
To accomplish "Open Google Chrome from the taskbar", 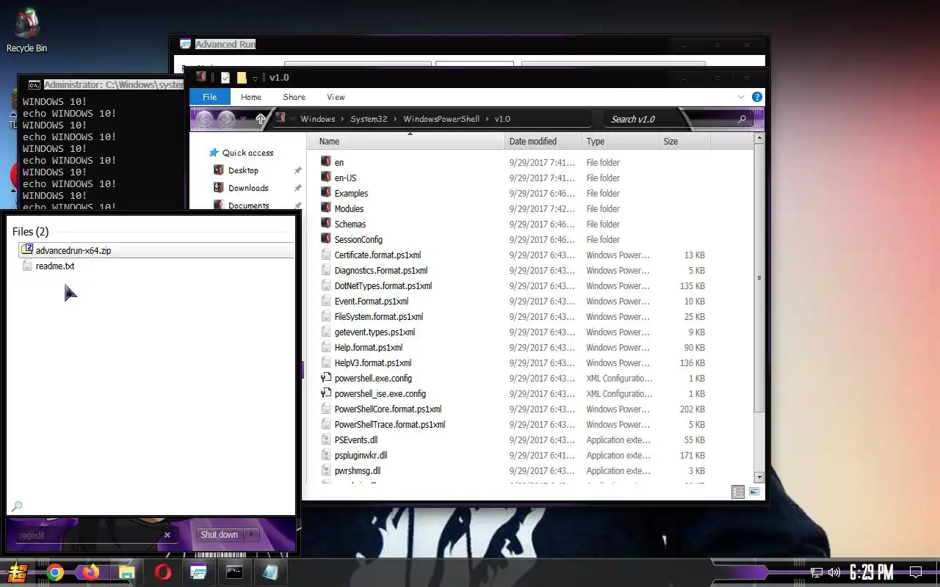I will [55, 572].
